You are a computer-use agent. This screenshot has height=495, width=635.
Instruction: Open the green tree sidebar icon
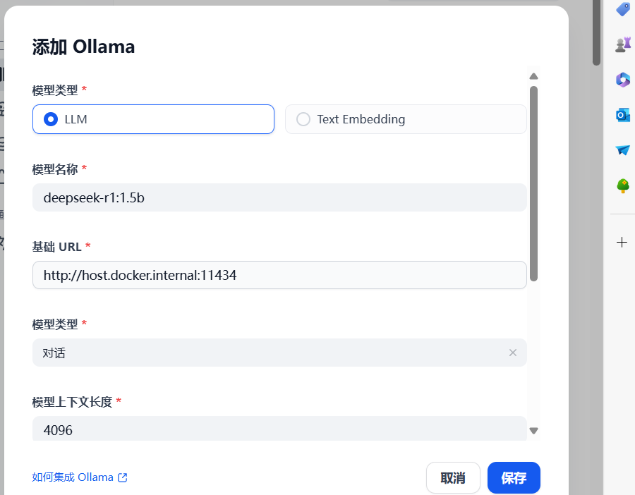[x=622, y=185]
